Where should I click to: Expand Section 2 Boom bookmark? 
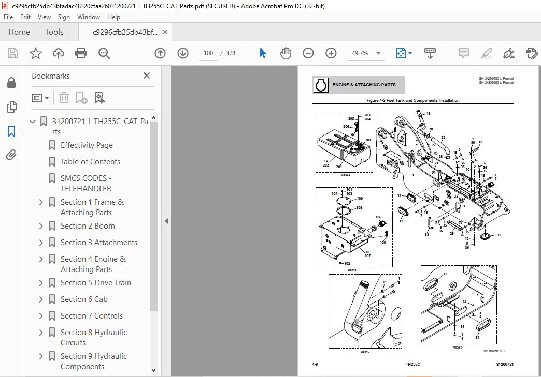41,226
